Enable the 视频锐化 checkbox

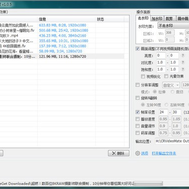click(143, 76)
